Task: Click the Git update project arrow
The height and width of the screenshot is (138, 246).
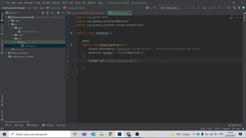Action: pyautogui.click(x=210, y=8)
